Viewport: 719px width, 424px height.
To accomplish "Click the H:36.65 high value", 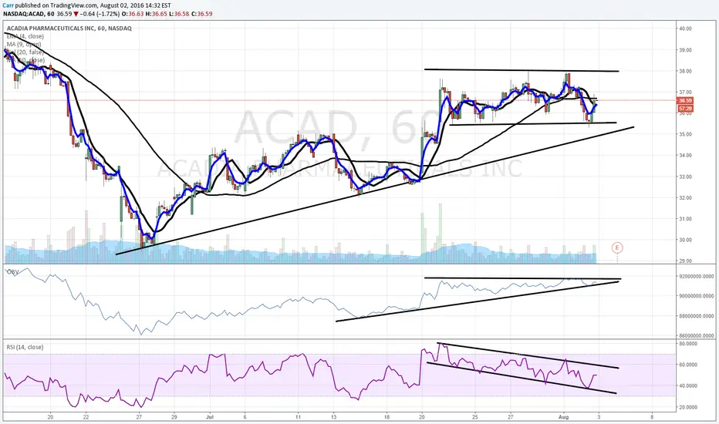I will point(157,14).
